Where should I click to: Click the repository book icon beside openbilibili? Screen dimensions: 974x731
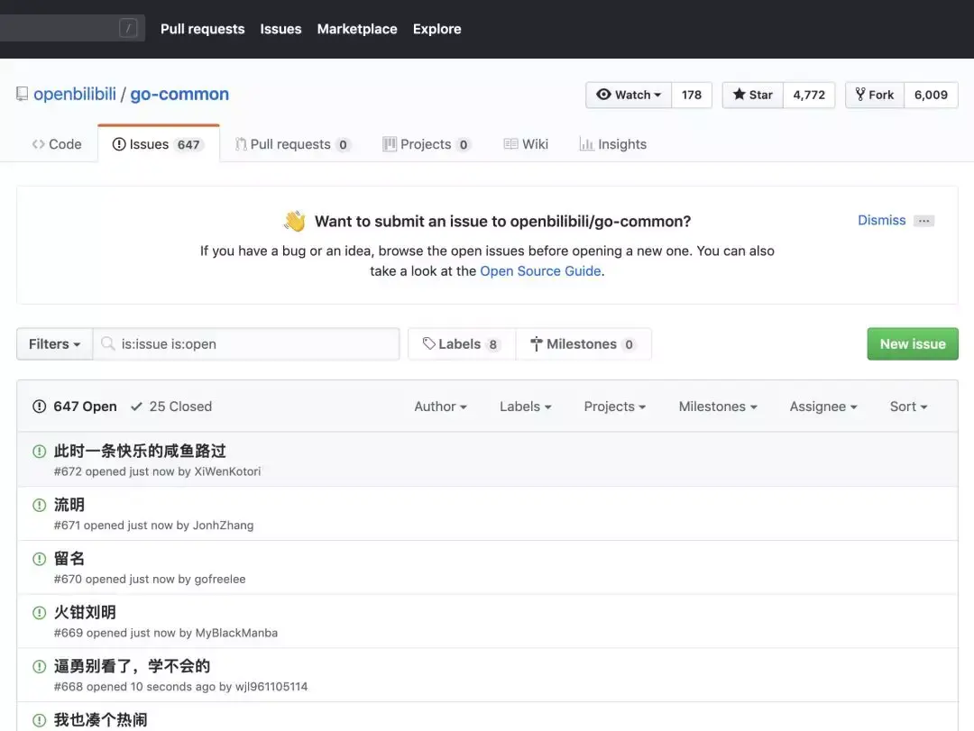(21, 94)
